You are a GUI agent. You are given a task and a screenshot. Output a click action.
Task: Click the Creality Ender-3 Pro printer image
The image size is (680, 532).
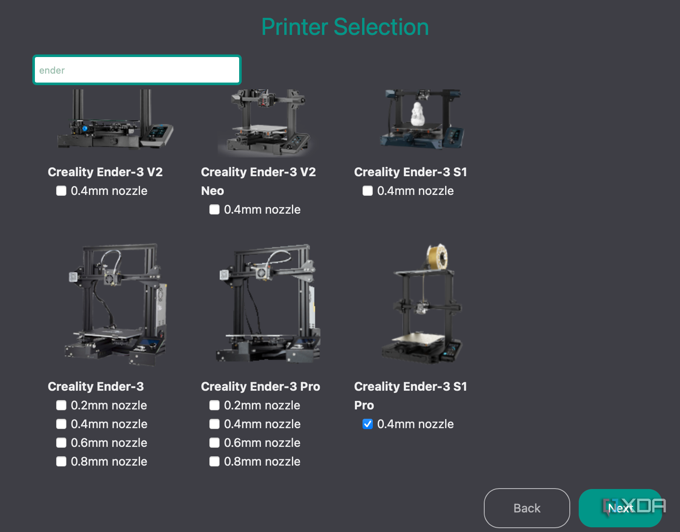point(269,304)
